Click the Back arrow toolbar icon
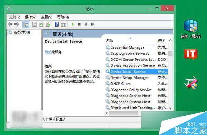207x135 pixels. pyautogui.click(x=10, y=24)
